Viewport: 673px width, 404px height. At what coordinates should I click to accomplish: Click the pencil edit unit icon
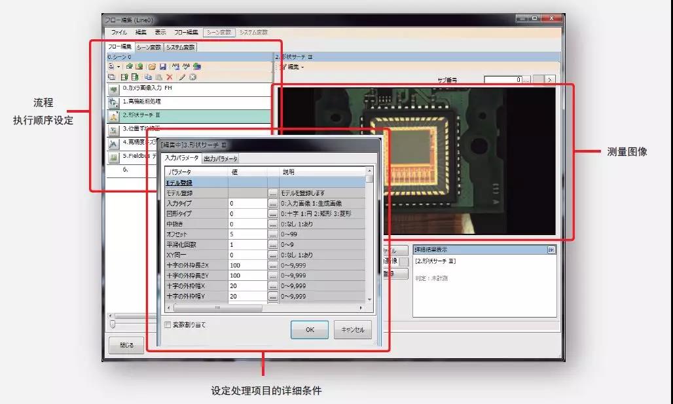tap(182, 77)
